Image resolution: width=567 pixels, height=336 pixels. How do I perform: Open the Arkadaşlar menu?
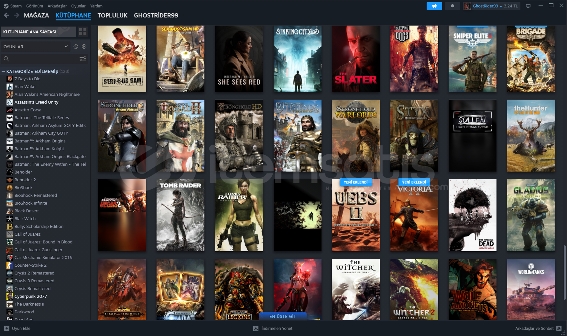pyautogui.click(x=57, y=6)
